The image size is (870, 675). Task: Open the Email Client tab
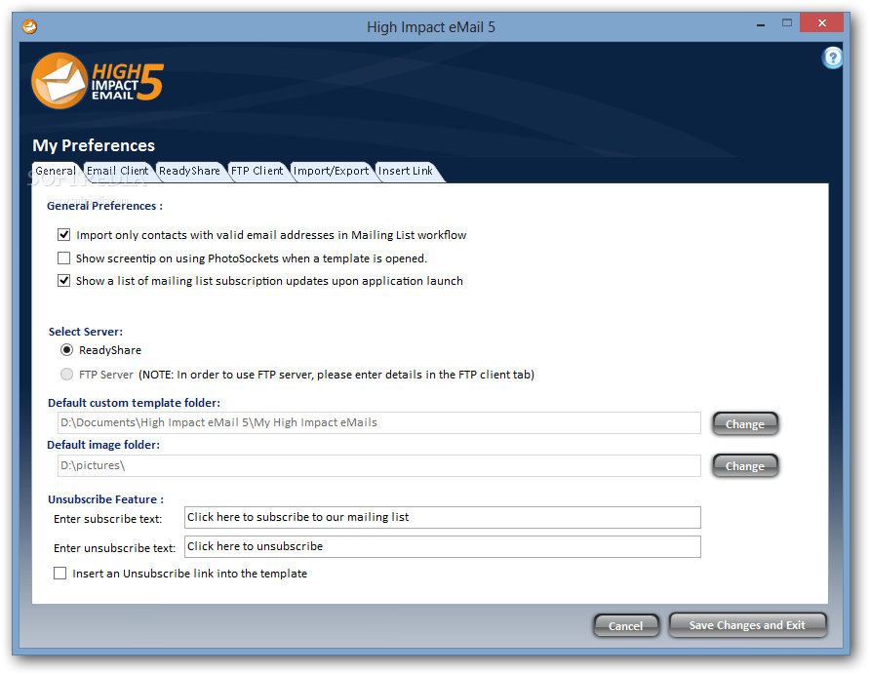118,172
